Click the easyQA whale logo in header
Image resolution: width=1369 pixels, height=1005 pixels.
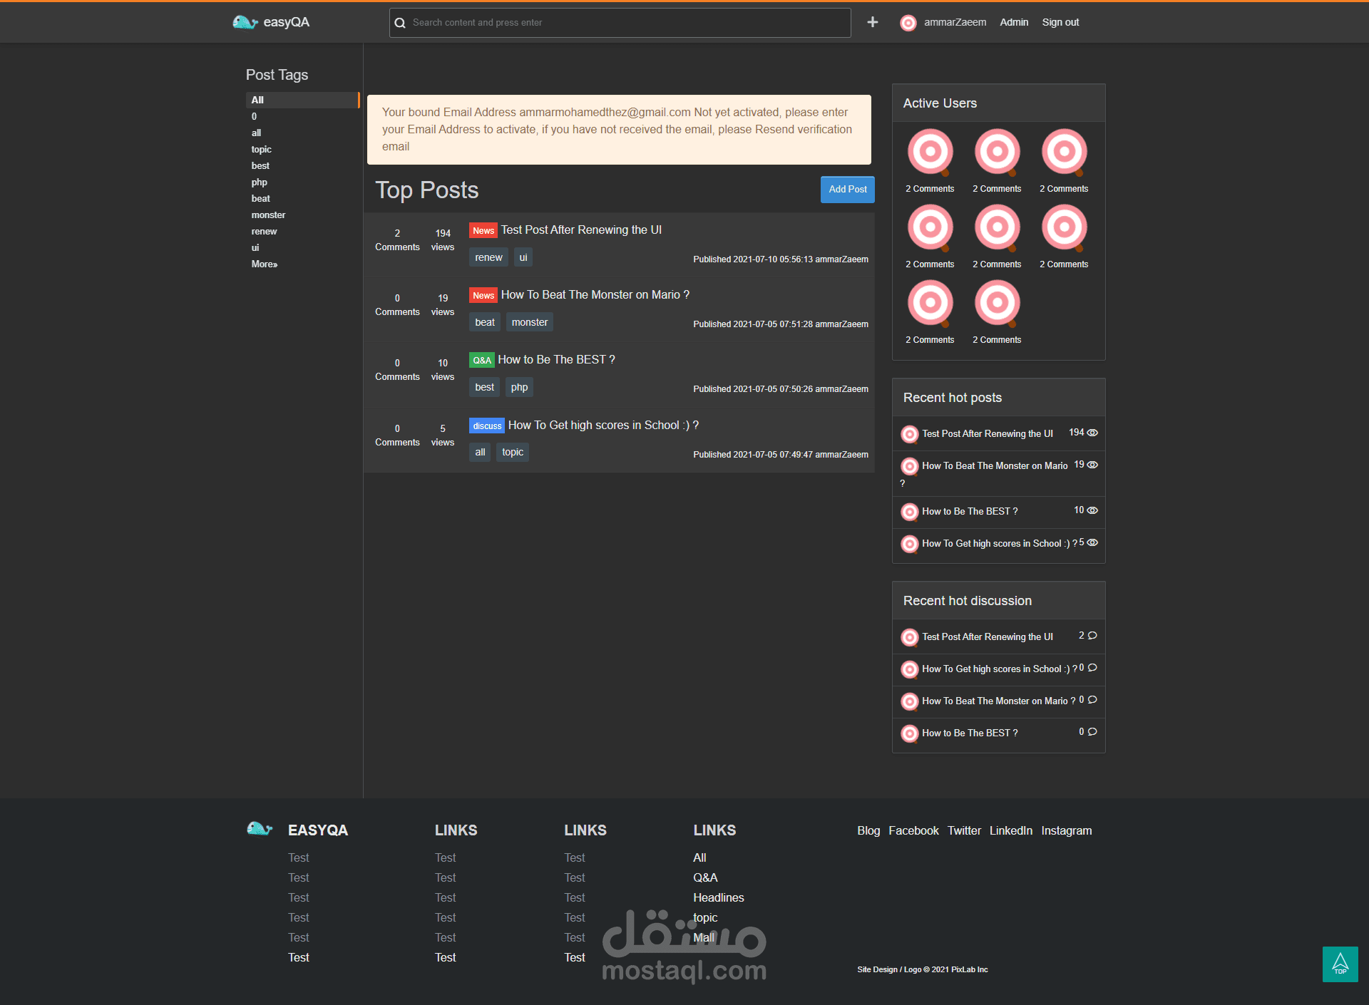click(245, 22)
